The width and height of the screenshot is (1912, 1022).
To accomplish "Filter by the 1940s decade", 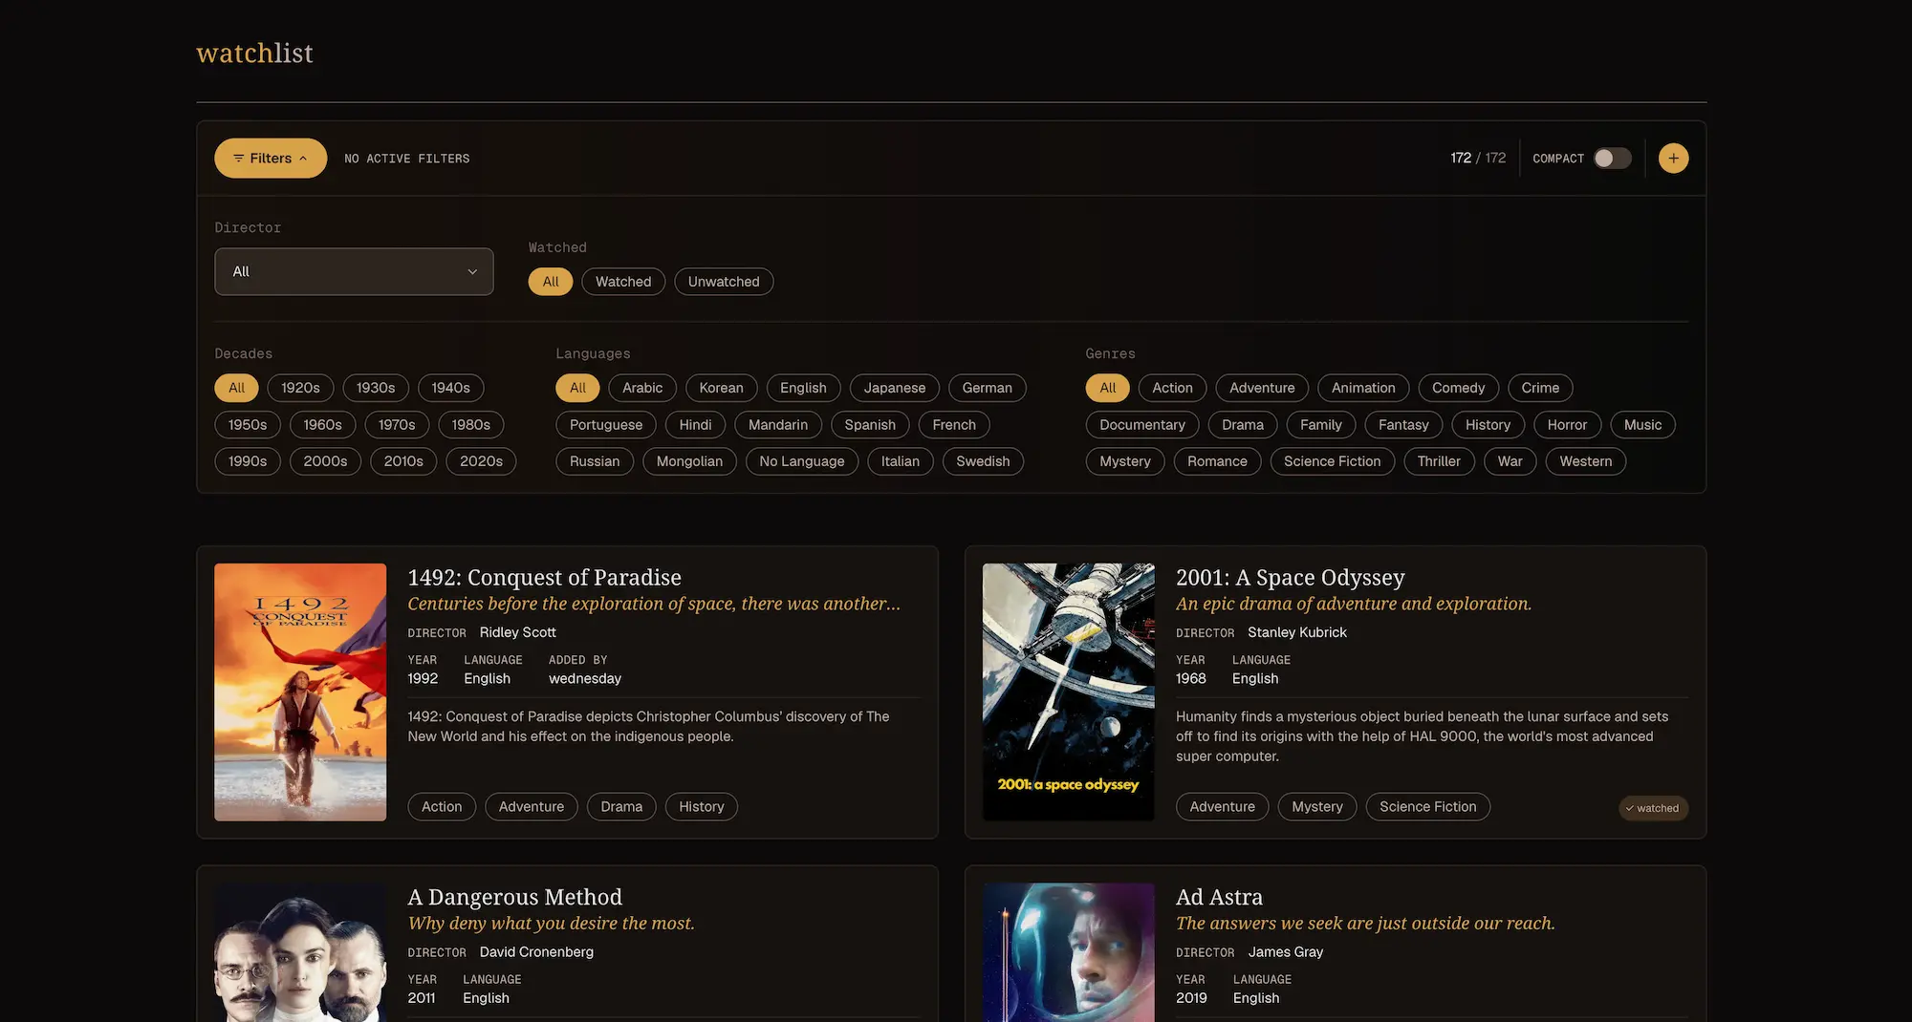I will 450,388.
